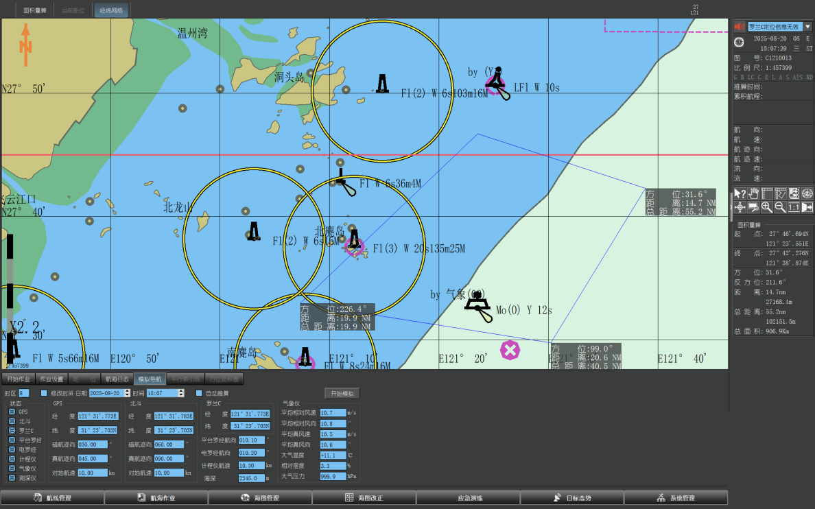Tick the 自动推算 checkbox
This screenshot has height=509, width=815.
pyautogui.click(x=199, y=393)
